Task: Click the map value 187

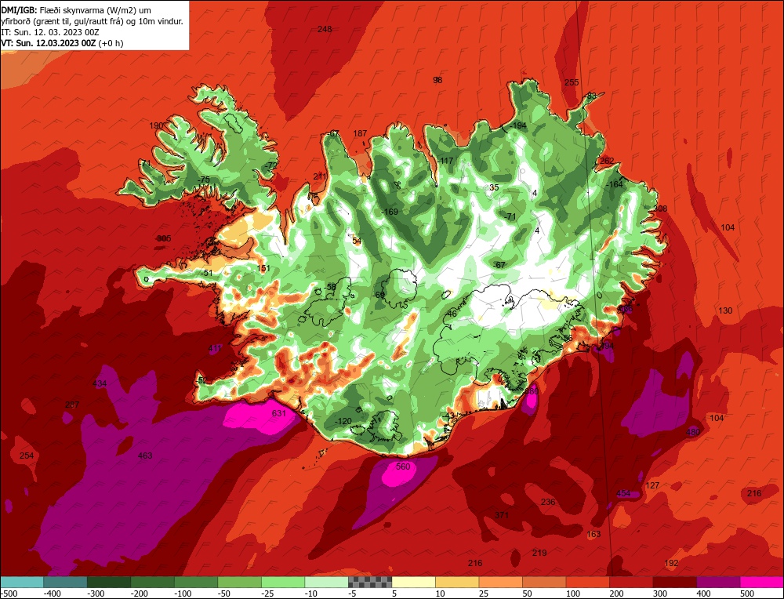Action: (360, 133)
